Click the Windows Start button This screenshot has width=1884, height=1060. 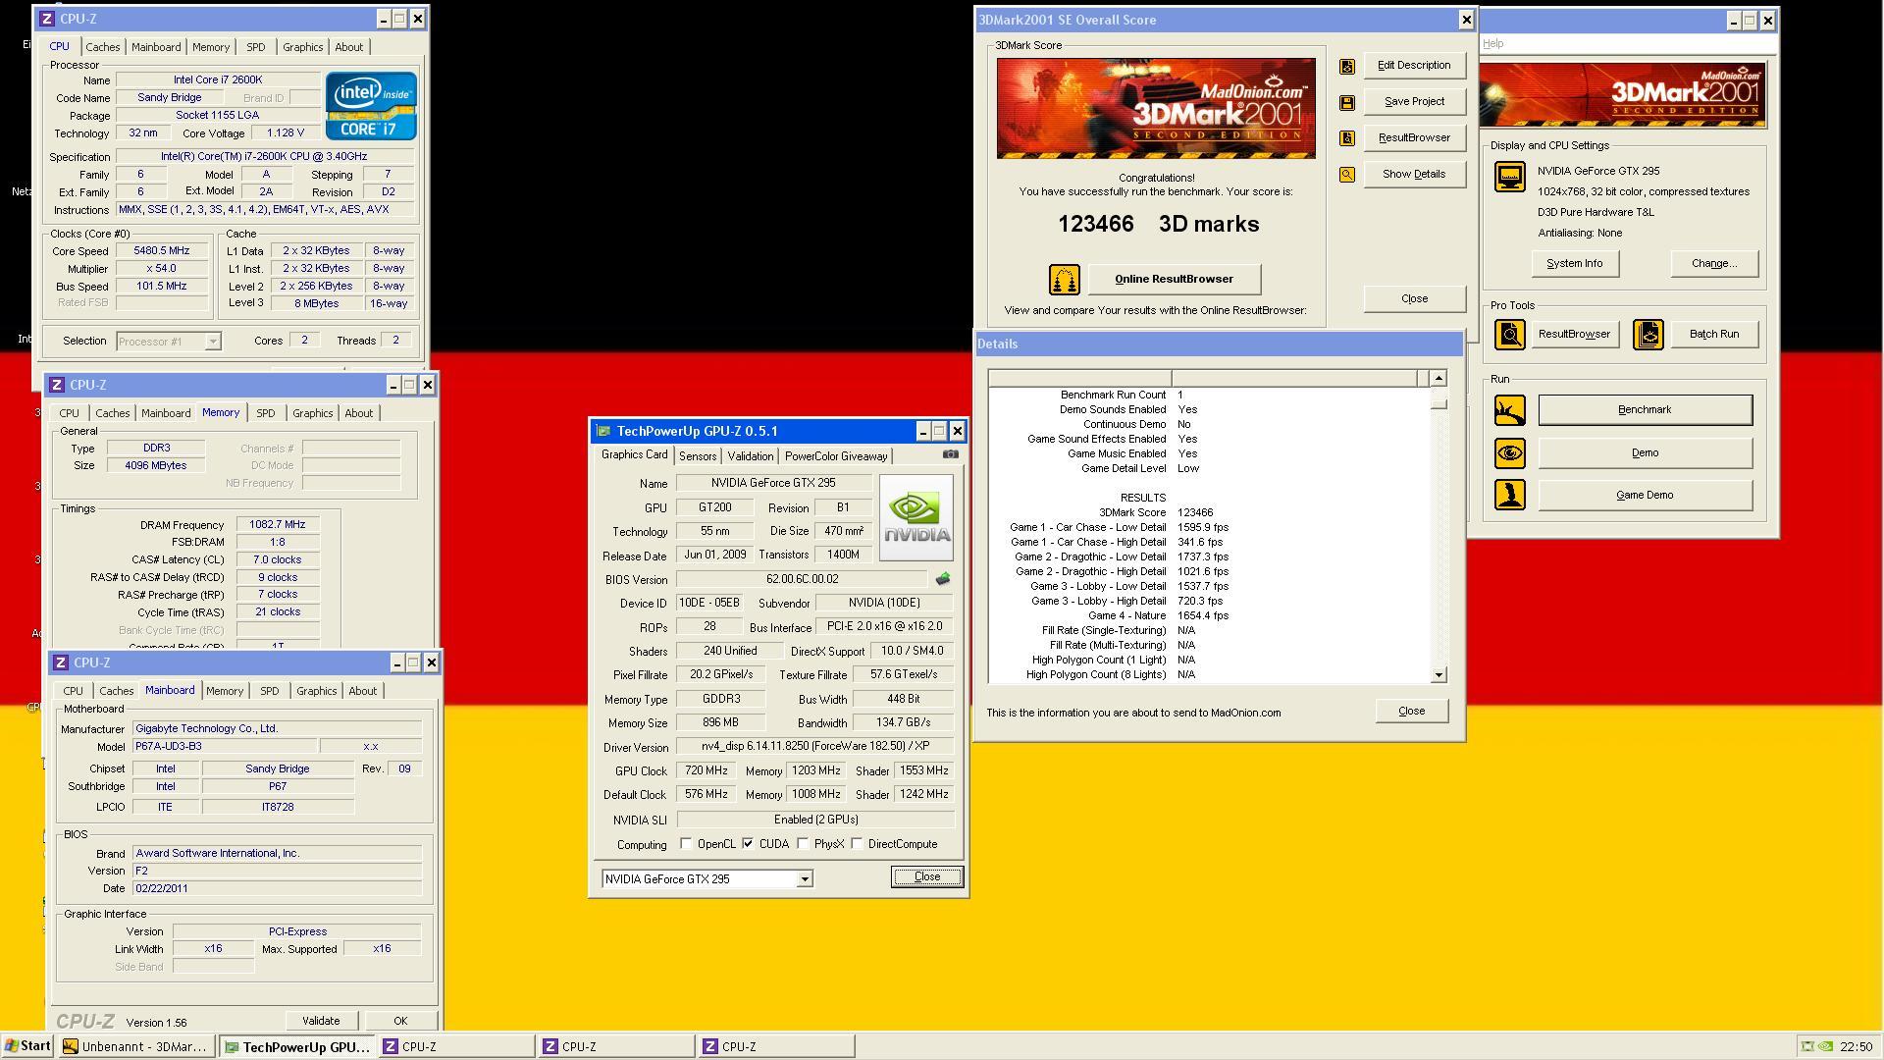coord(27,1046)
